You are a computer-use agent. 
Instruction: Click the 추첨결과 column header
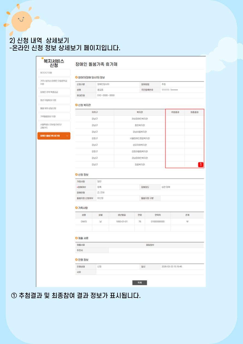coord(175,112)
